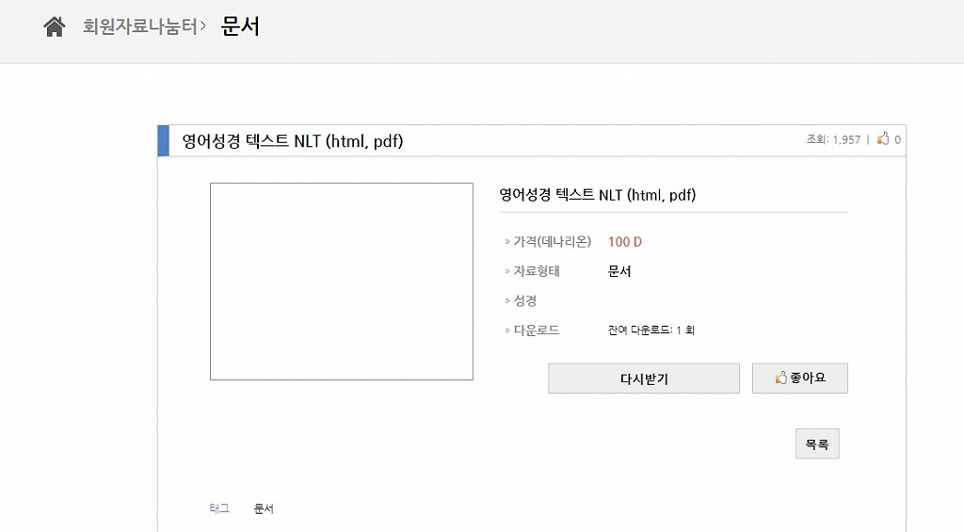Click the 자료형태 row label
The height and width of the screenshot is (532, 964).
pyautogui.click(x=537, y=271)
